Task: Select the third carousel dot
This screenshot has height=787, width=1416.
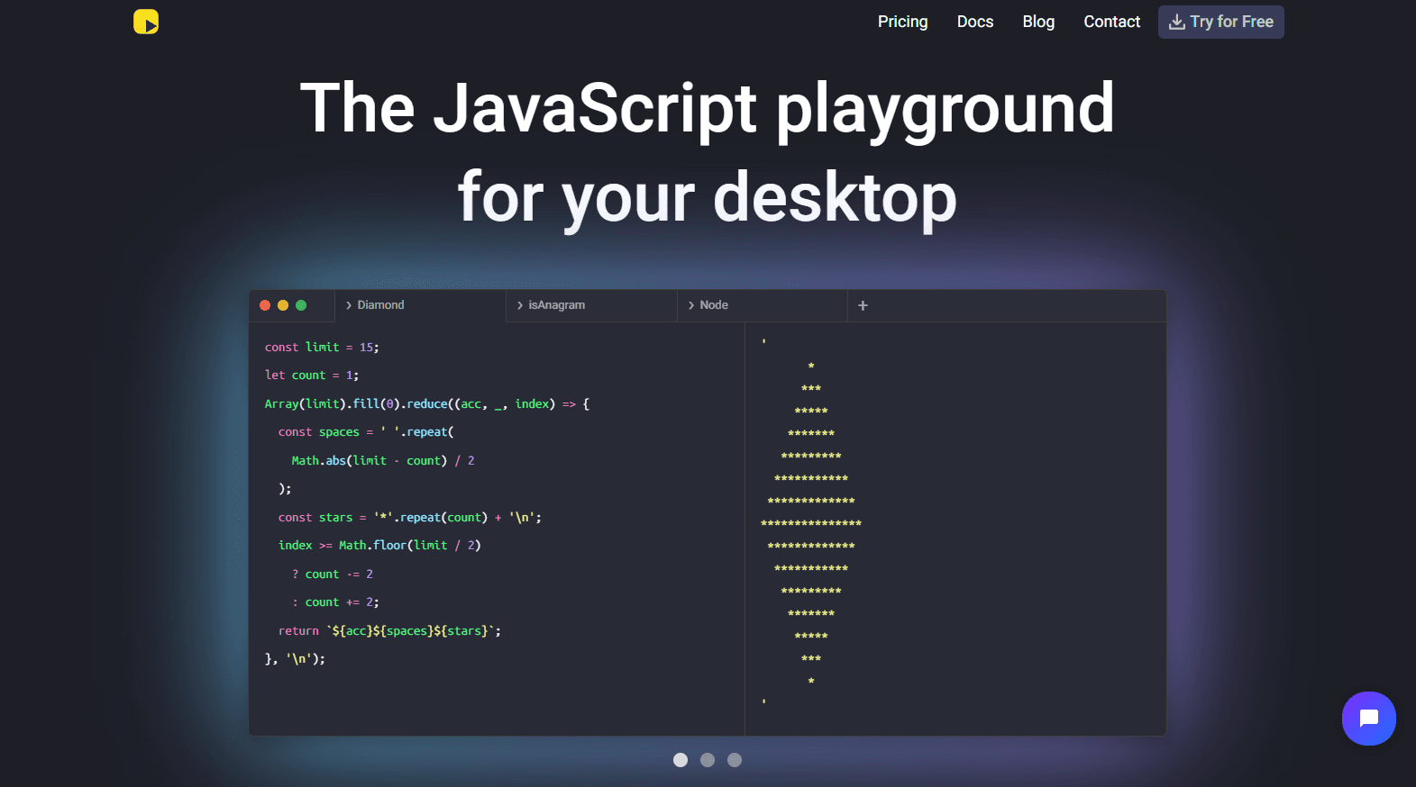Action: 735,760
